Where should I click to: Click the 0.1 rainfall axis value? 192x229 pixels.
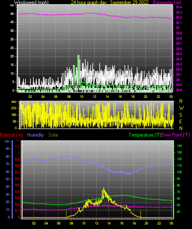point(17,211)
